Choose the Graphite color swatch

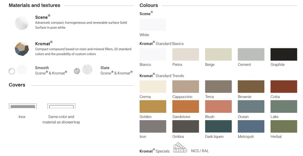284,54
